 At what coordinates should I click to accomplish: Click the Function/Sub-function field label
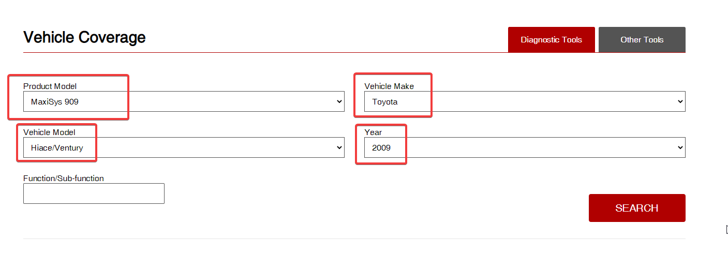click(64, 178)
